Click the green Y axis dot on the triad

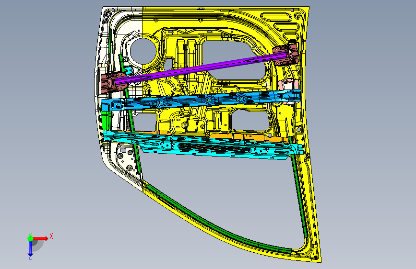(x=30, y=238)
